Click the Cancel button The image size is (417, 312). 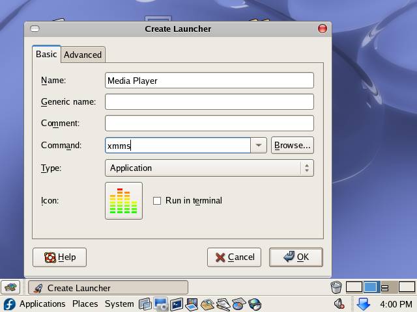tap(234, 257)
